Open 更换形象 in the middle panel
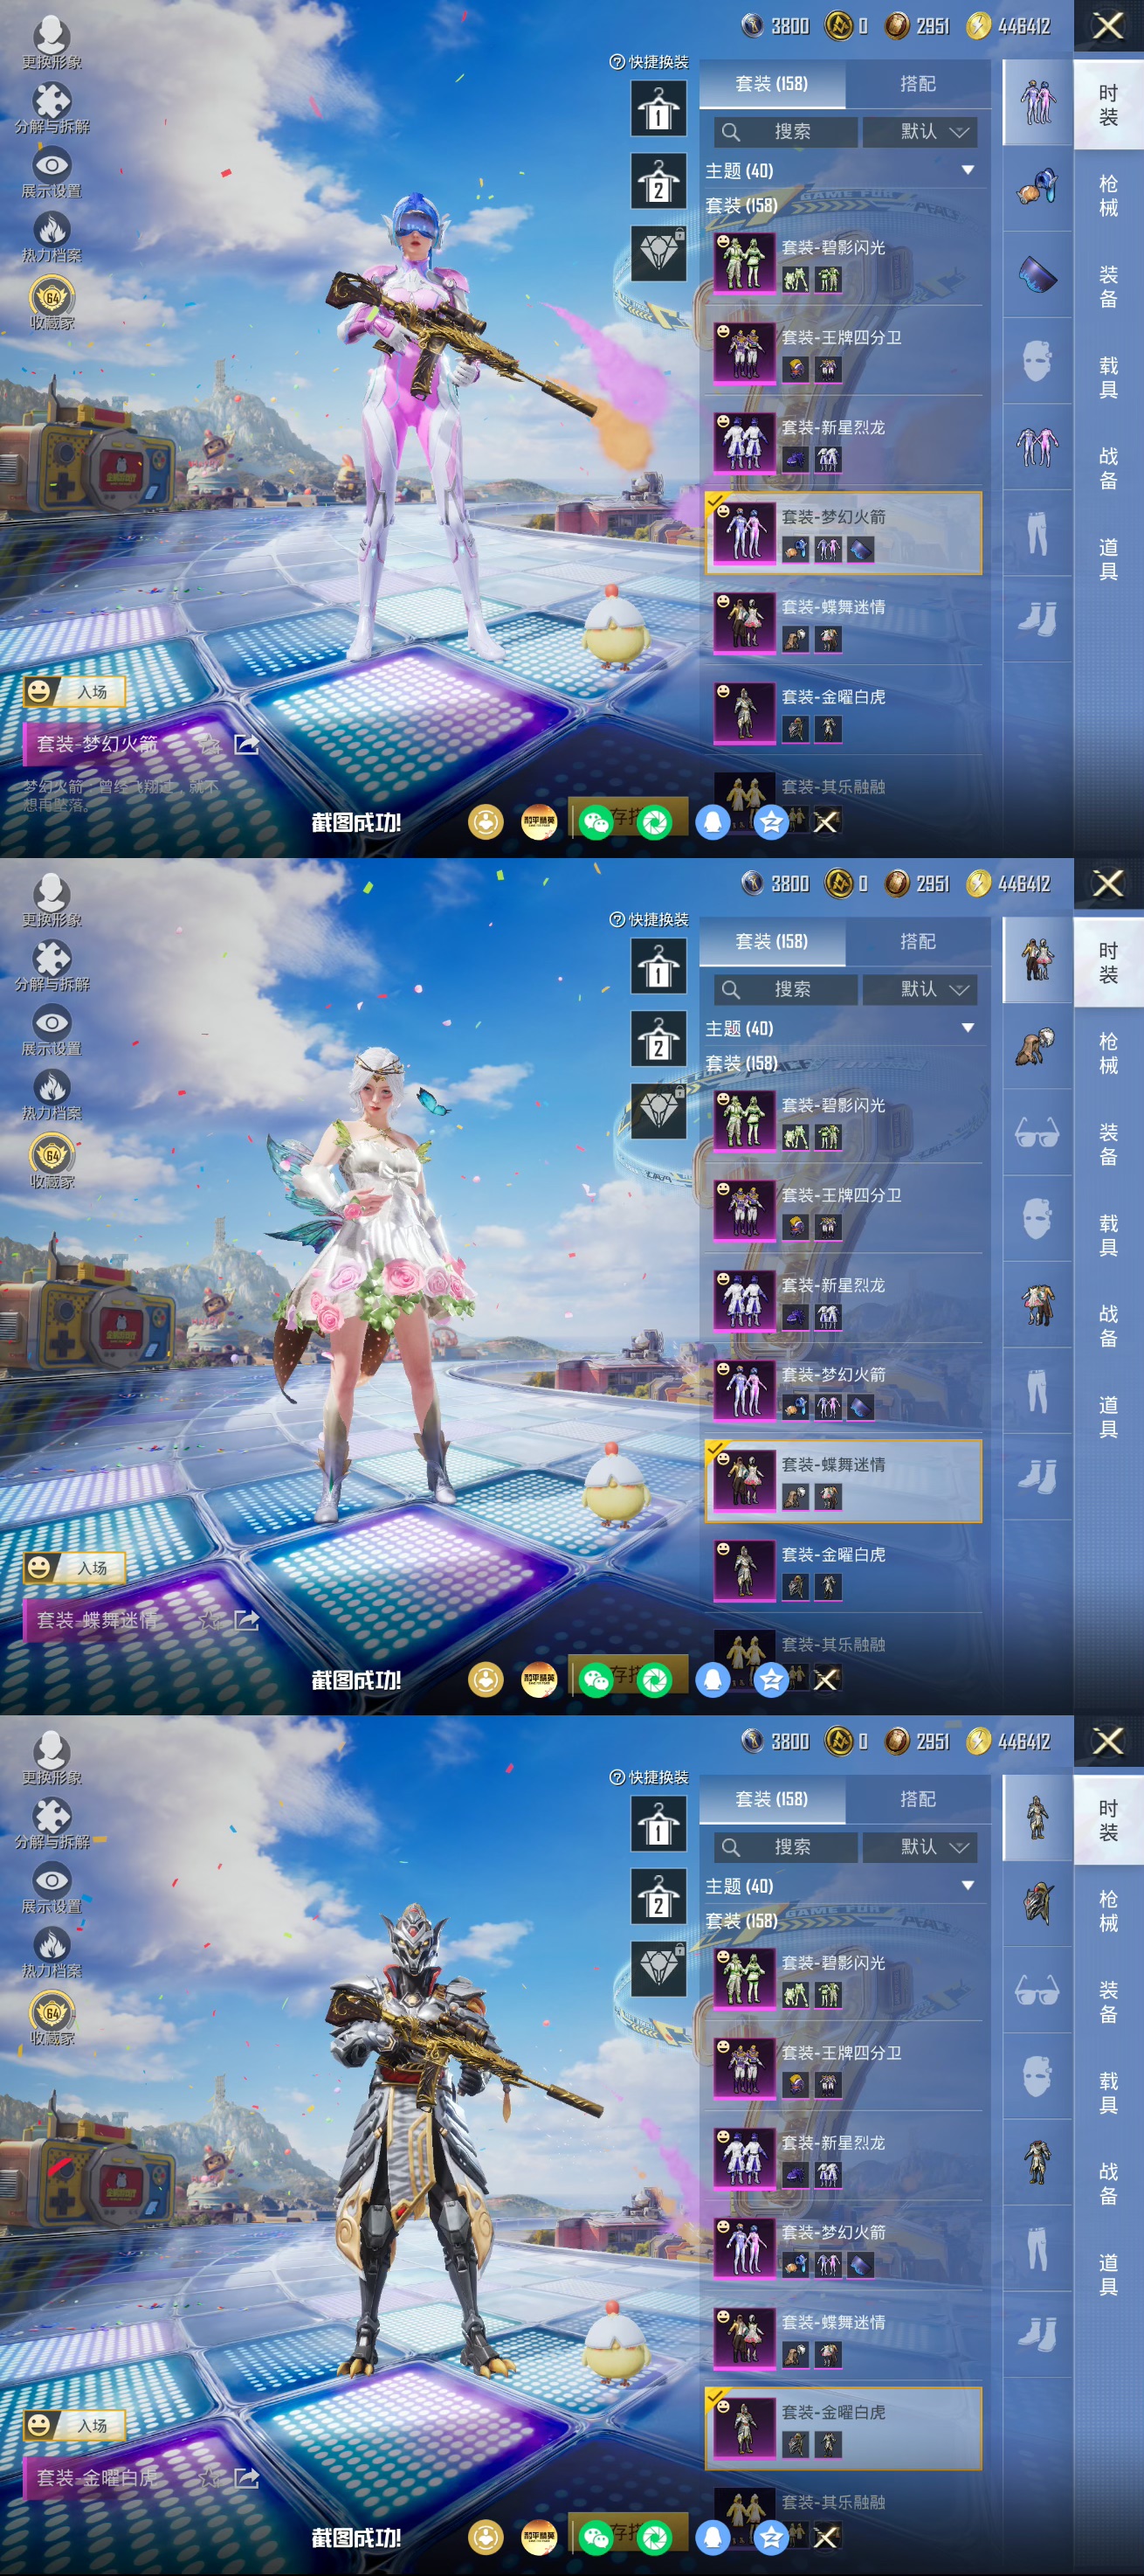 [52, 900]
